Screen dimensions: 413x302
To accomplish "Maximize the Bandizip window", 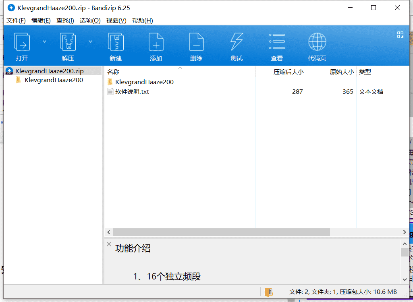I will (374, 8).
